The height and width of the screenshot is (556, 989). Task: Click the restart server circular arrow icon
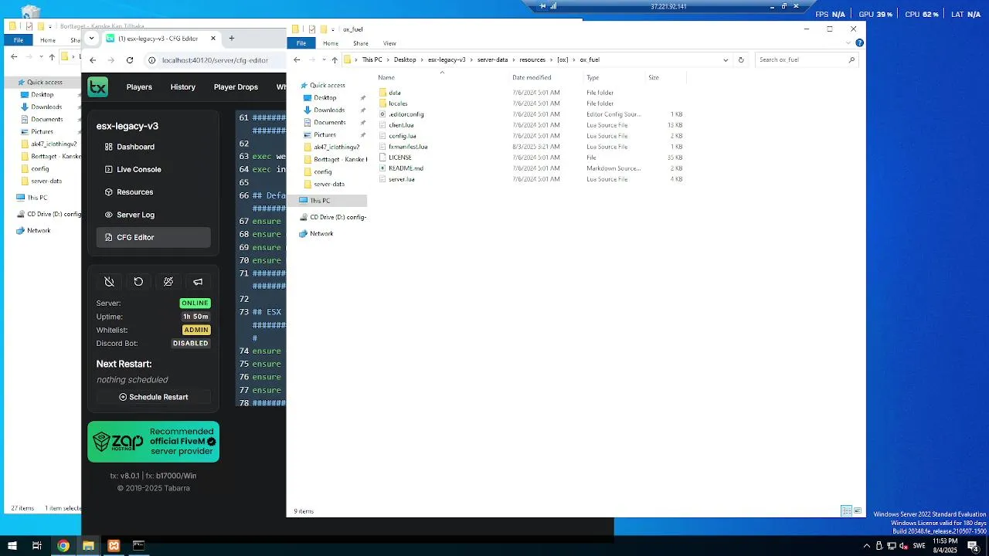click(138, 282)
